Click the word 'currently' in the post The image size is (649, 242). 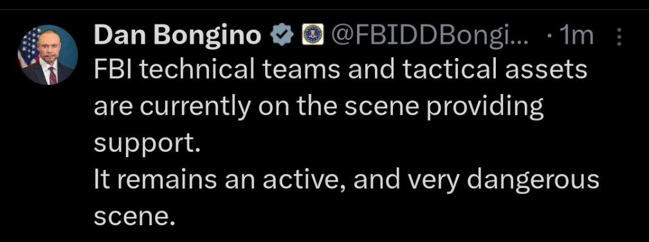pos(194,107)
